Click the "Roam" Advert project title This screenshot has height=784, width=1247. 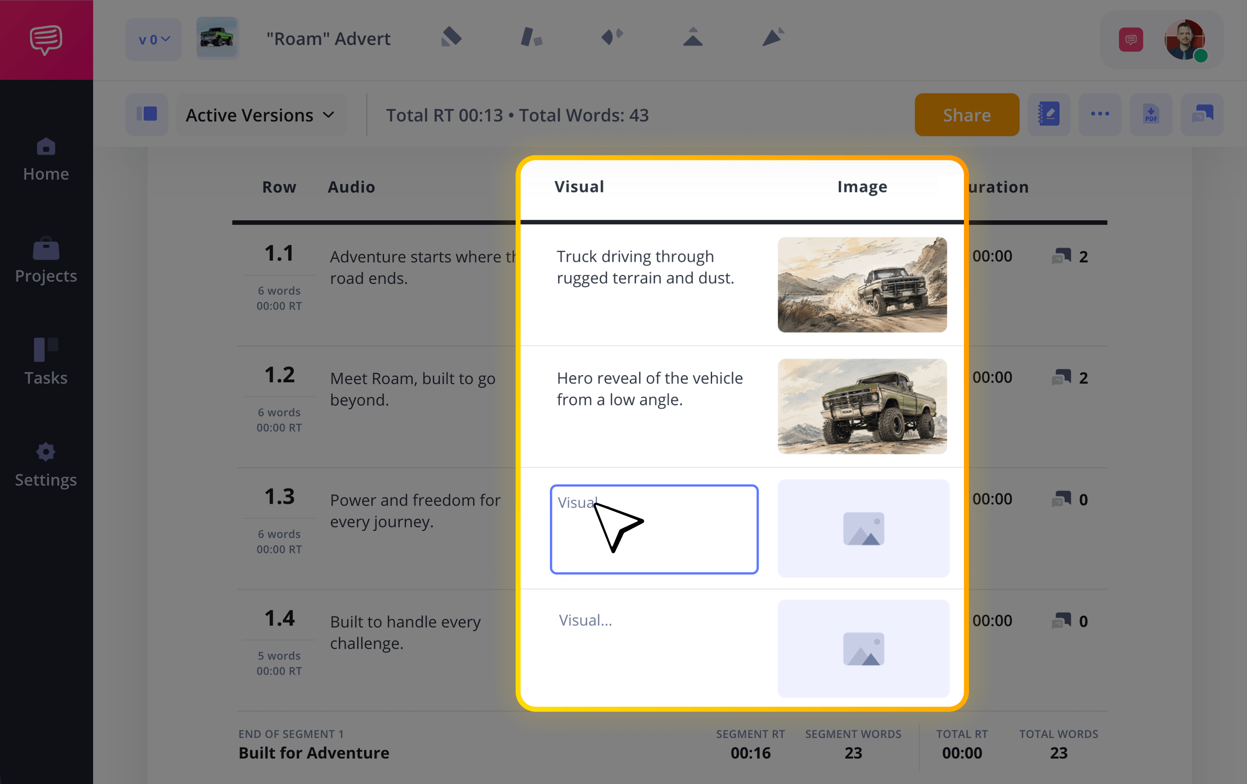[328, 39]
